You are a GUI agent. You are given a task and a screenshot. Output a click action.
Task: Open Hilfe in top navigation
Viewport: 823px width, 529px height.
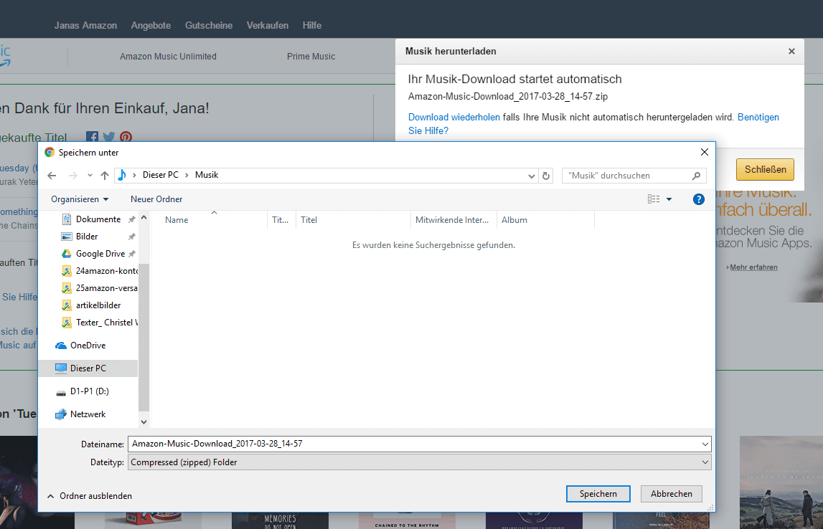pos(312,25)
